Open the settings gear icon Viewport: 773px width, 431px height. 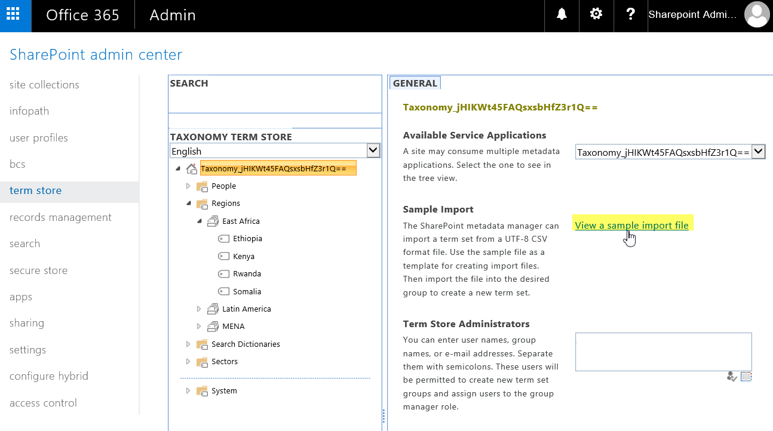coord(596,15)
